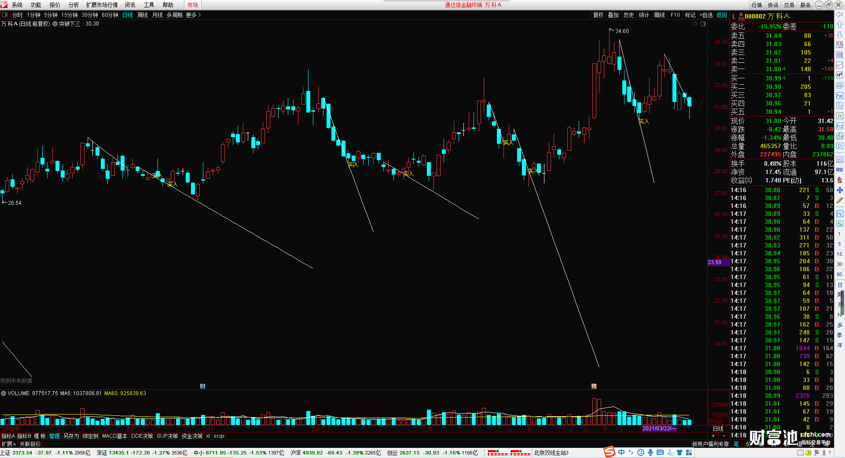
Task: Click the up arrow icon in right sidebar
Action: click(840, 25)
